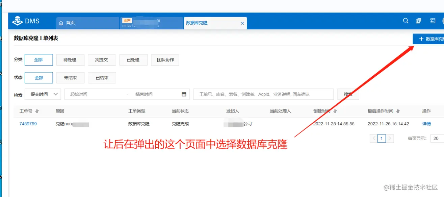The width and height of the screenshot is (444, 197).
Task: Select 团队协作 category filter
Action: point(165,60)
